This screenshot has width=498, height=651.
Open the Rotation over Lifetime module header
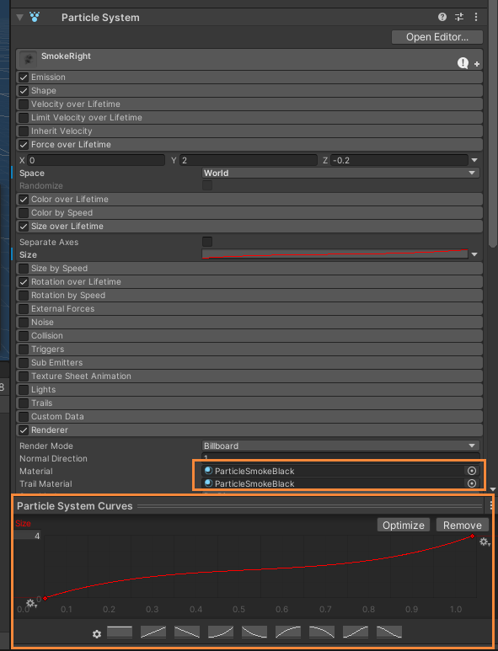click(249, 282)
